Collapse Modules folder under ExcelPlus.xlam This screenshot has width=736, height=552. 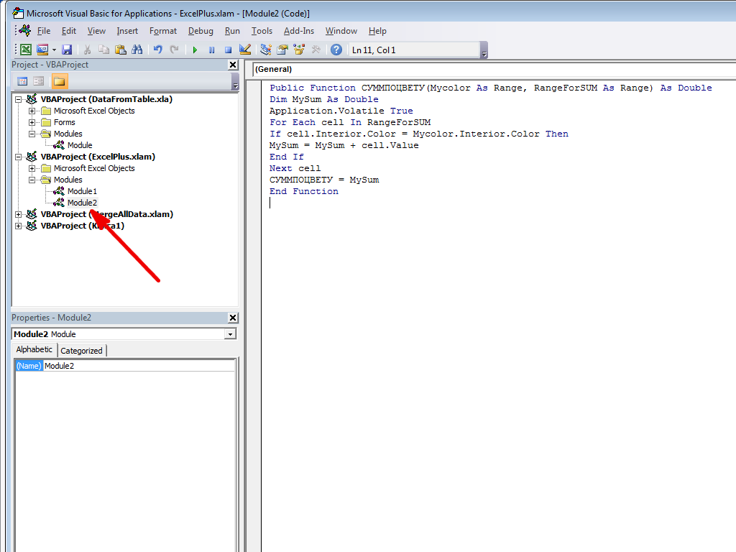pos(32,180)
